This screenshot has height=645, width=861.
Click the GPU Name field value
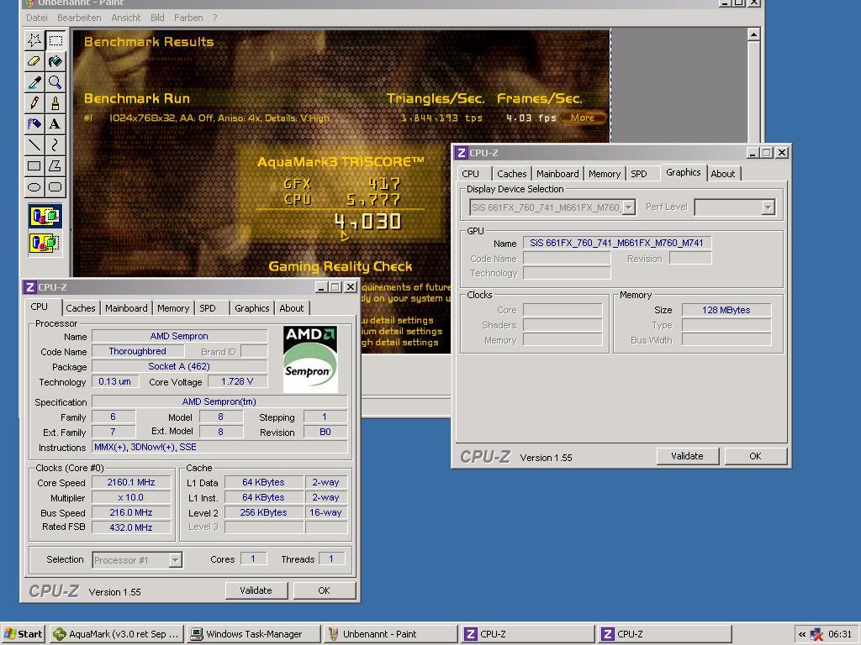[x=616, y=243]
